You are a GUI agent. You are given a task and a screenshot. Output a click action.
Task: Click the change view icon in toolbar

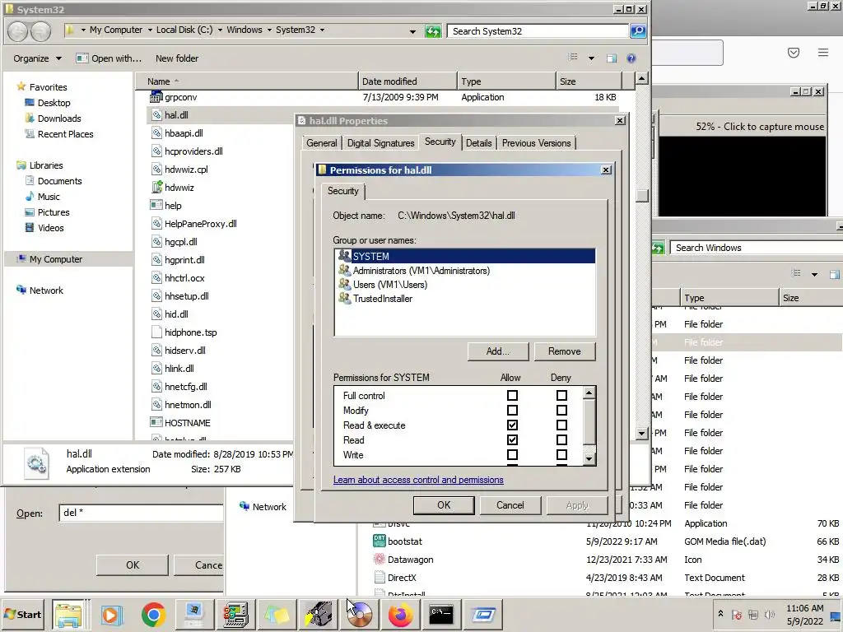[x=573, y=58]
